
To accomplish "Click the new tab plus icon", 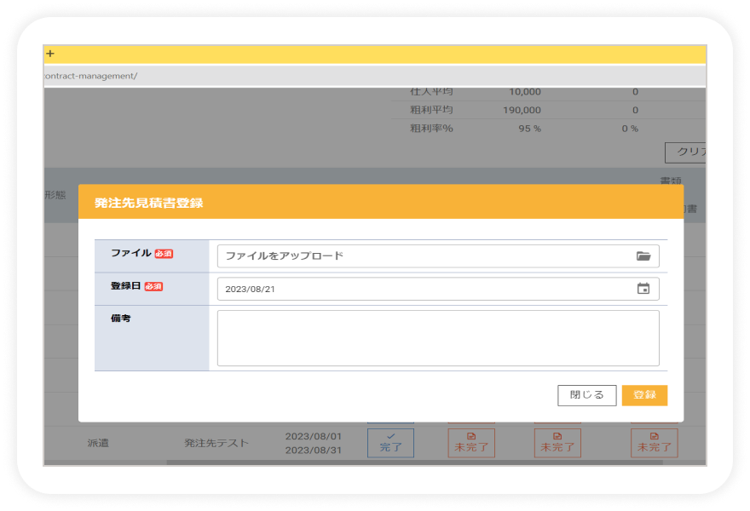I will (50, 54).
